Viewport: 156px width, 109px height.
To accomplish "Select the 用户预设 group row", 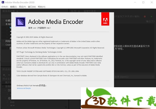I will (6, 82).
